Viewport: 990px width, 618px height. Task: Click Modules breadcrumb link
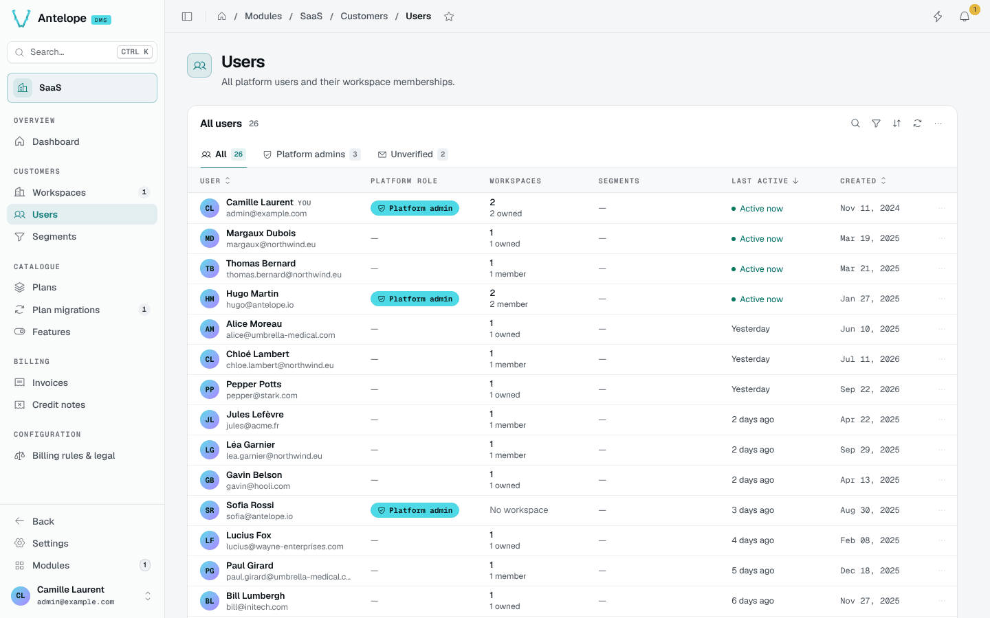[x=263, y=16]
